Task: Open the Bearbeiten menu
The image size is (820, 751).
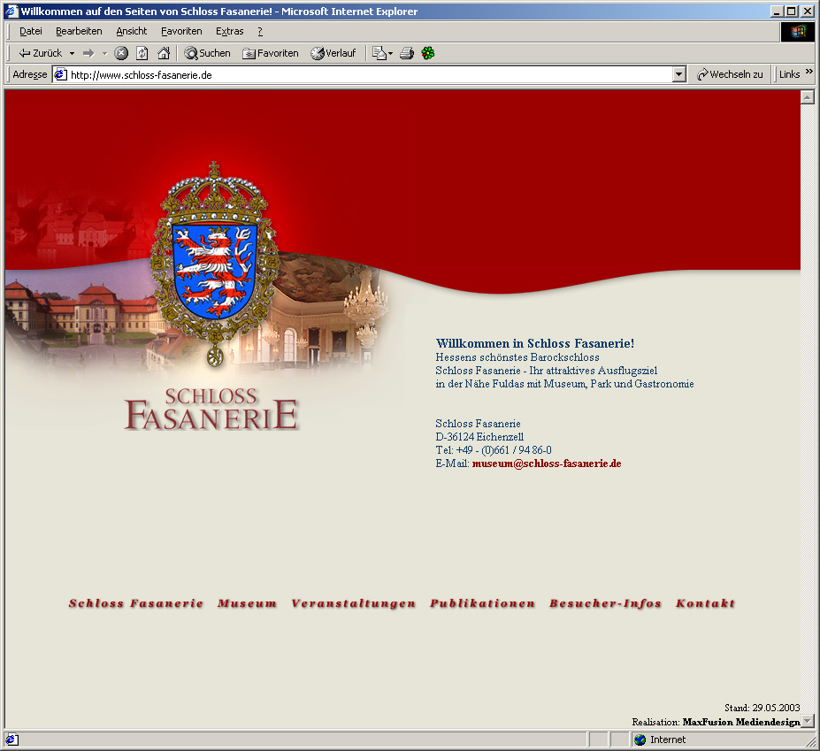Action: click(x=79, y=31)
